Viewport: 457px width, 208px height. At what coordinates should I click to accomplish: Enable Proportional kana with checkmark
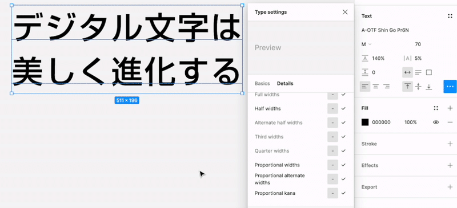click(x=343, y=193)
